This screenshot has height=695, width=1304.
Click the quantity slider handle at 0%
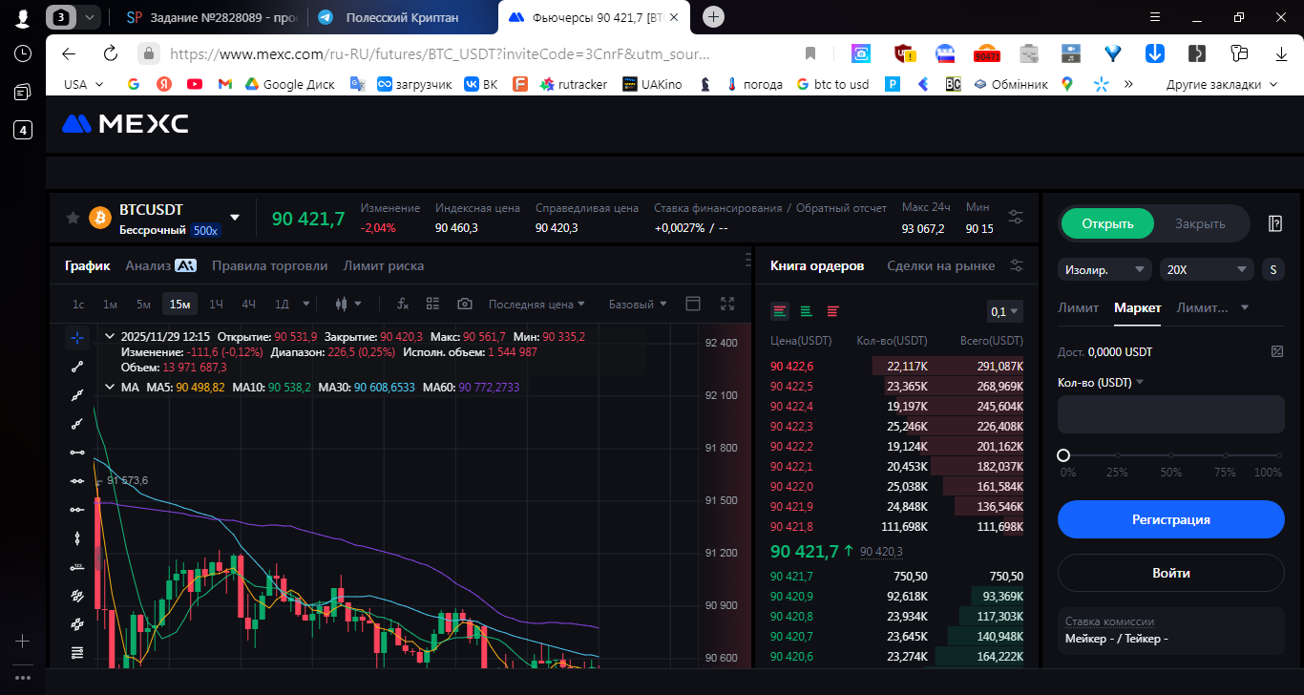coord(1063,455)
